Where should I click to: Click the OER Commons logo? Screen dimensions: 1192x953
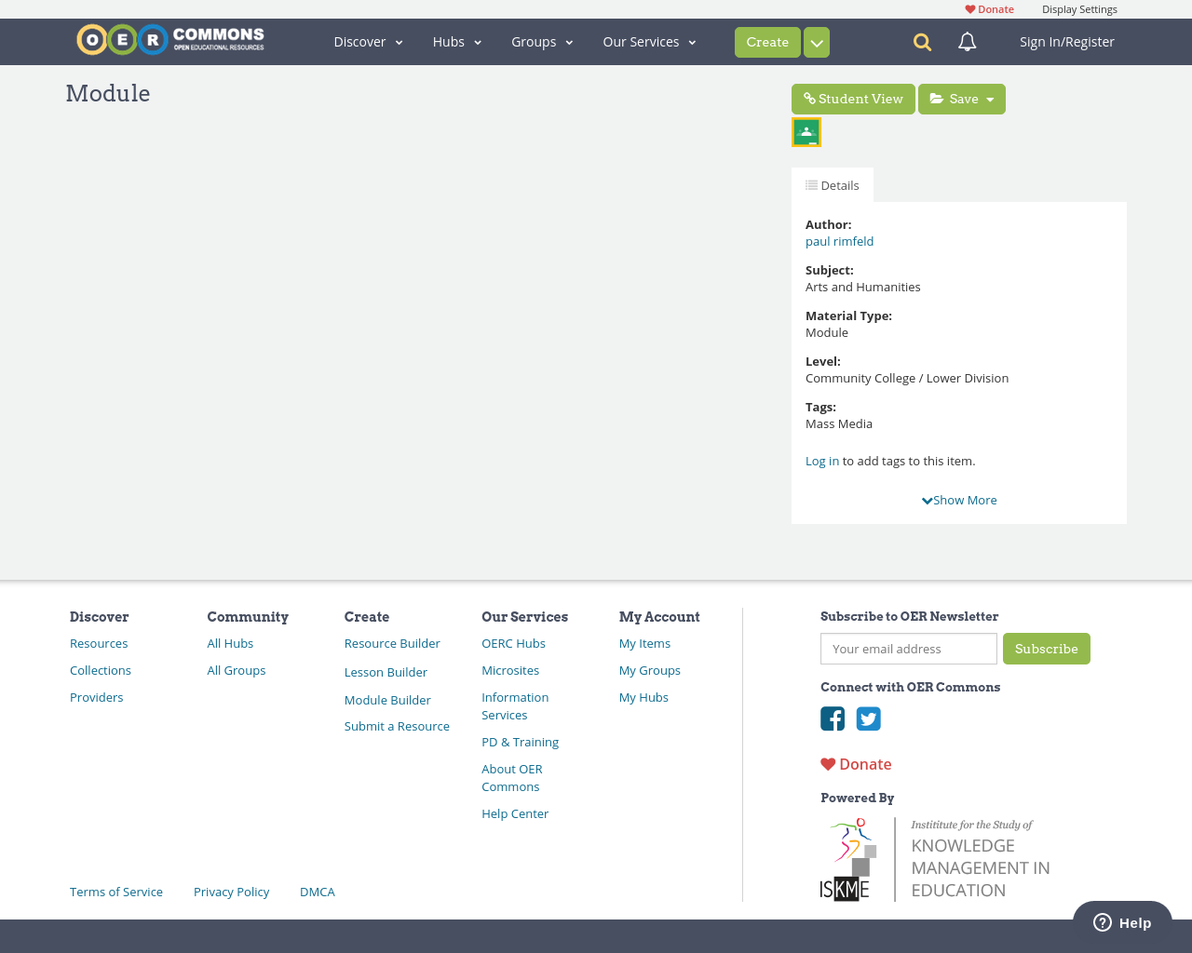(170, 40)
